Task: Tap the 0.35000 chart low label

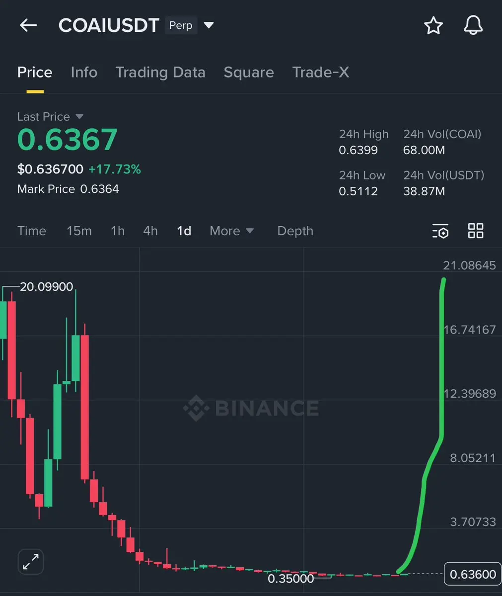Action: coord(291,579)
